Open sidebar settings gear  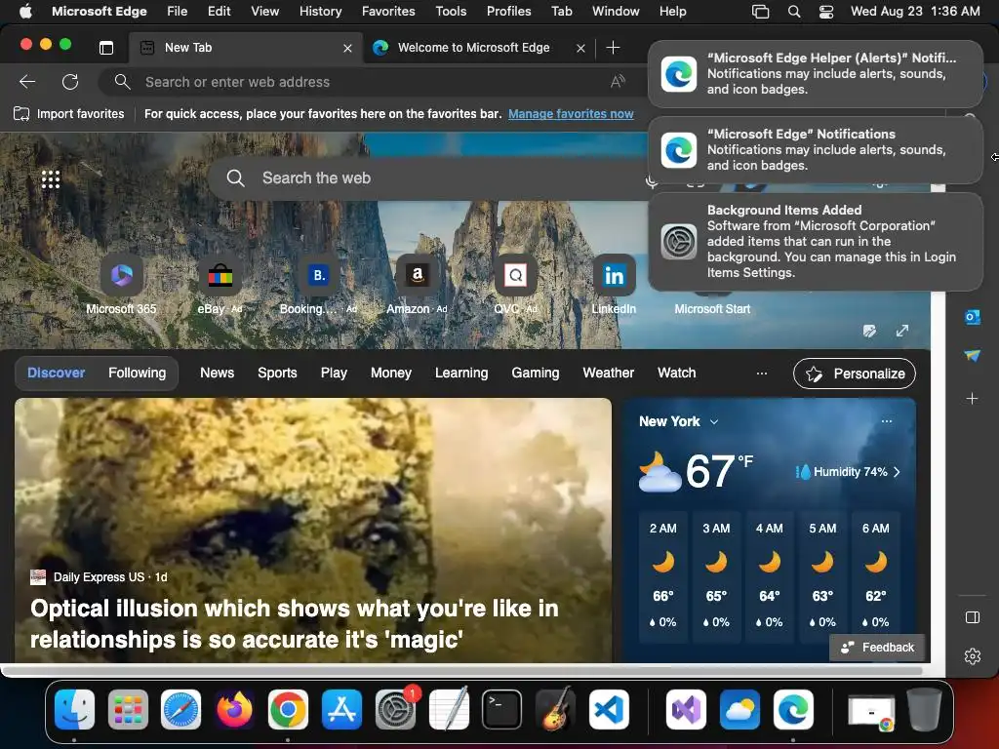tap(973, 656)
